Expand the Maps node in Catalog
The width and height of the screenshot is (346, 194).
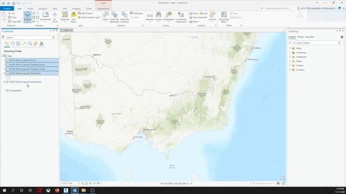pos(290,48)
